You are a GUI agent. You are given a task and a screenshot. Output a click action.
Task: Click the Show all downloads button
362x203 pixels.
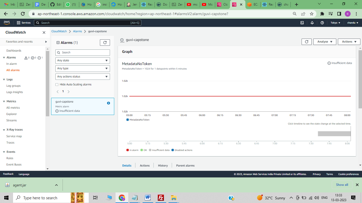pyautogui.click(x=342, y=184)
